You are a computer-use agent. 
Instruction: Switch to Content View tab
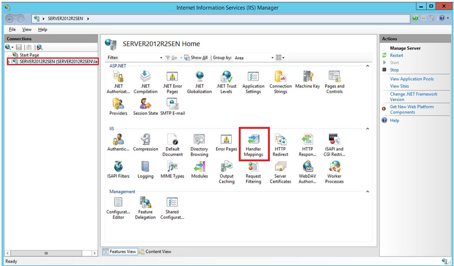[x=155, y=252]
